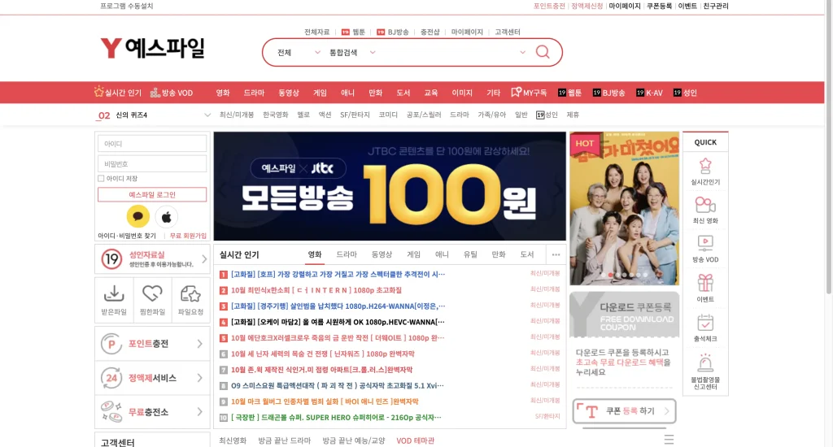Select the 유틸 tab in 실시간 인기
The width and height of the screenshot is (833, 447).
pyautogui.click(x=470, y=255)
